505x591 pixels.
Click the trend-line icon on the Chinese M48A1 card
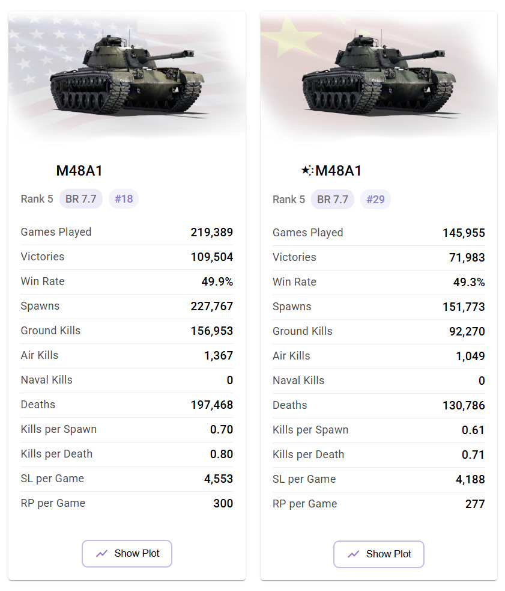pos(354,554)
